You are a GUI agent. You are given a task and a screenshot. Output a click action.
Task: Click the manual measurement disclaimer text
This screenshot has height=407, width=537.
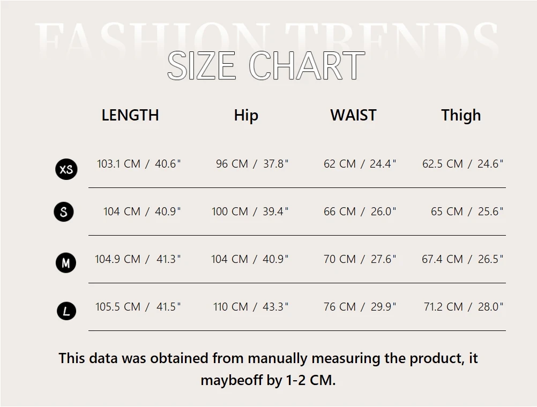(268, 369)
